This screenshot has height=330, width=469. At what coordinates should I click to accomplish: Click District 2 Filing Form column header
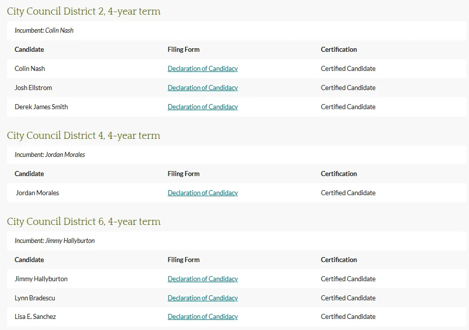(x=184, y=49)
